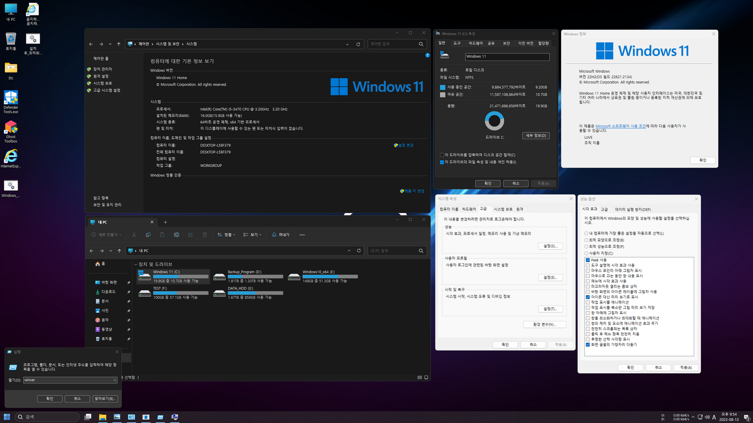Click the Task View icon on taskbar
The height and width of the screenshot is (423, 753).
(88, 417)
